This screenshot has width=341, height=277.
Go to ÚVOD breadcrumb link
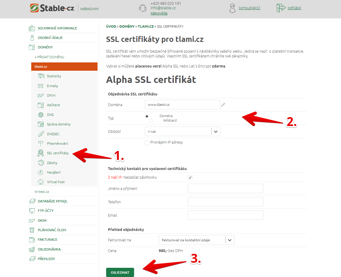tap(111, 26)
